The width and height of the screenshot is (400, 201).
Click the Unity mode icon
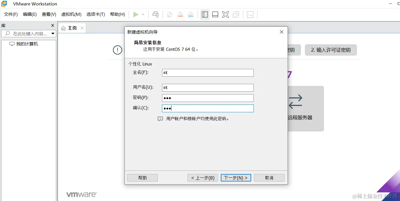(x=236, y=14)
